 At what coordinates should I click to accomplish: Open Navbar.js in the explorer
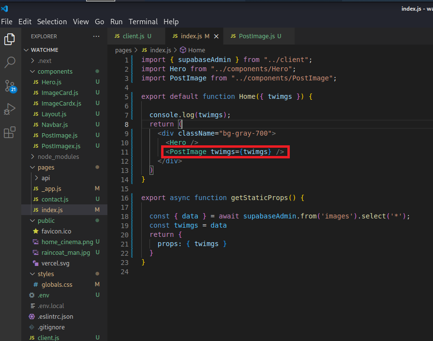(x=64, y=125)
